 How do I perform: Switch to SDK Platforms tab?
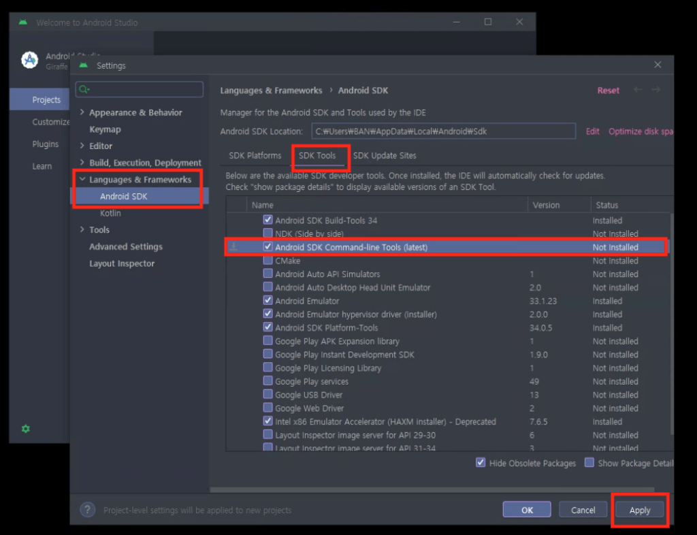click(x=255, y=155)
